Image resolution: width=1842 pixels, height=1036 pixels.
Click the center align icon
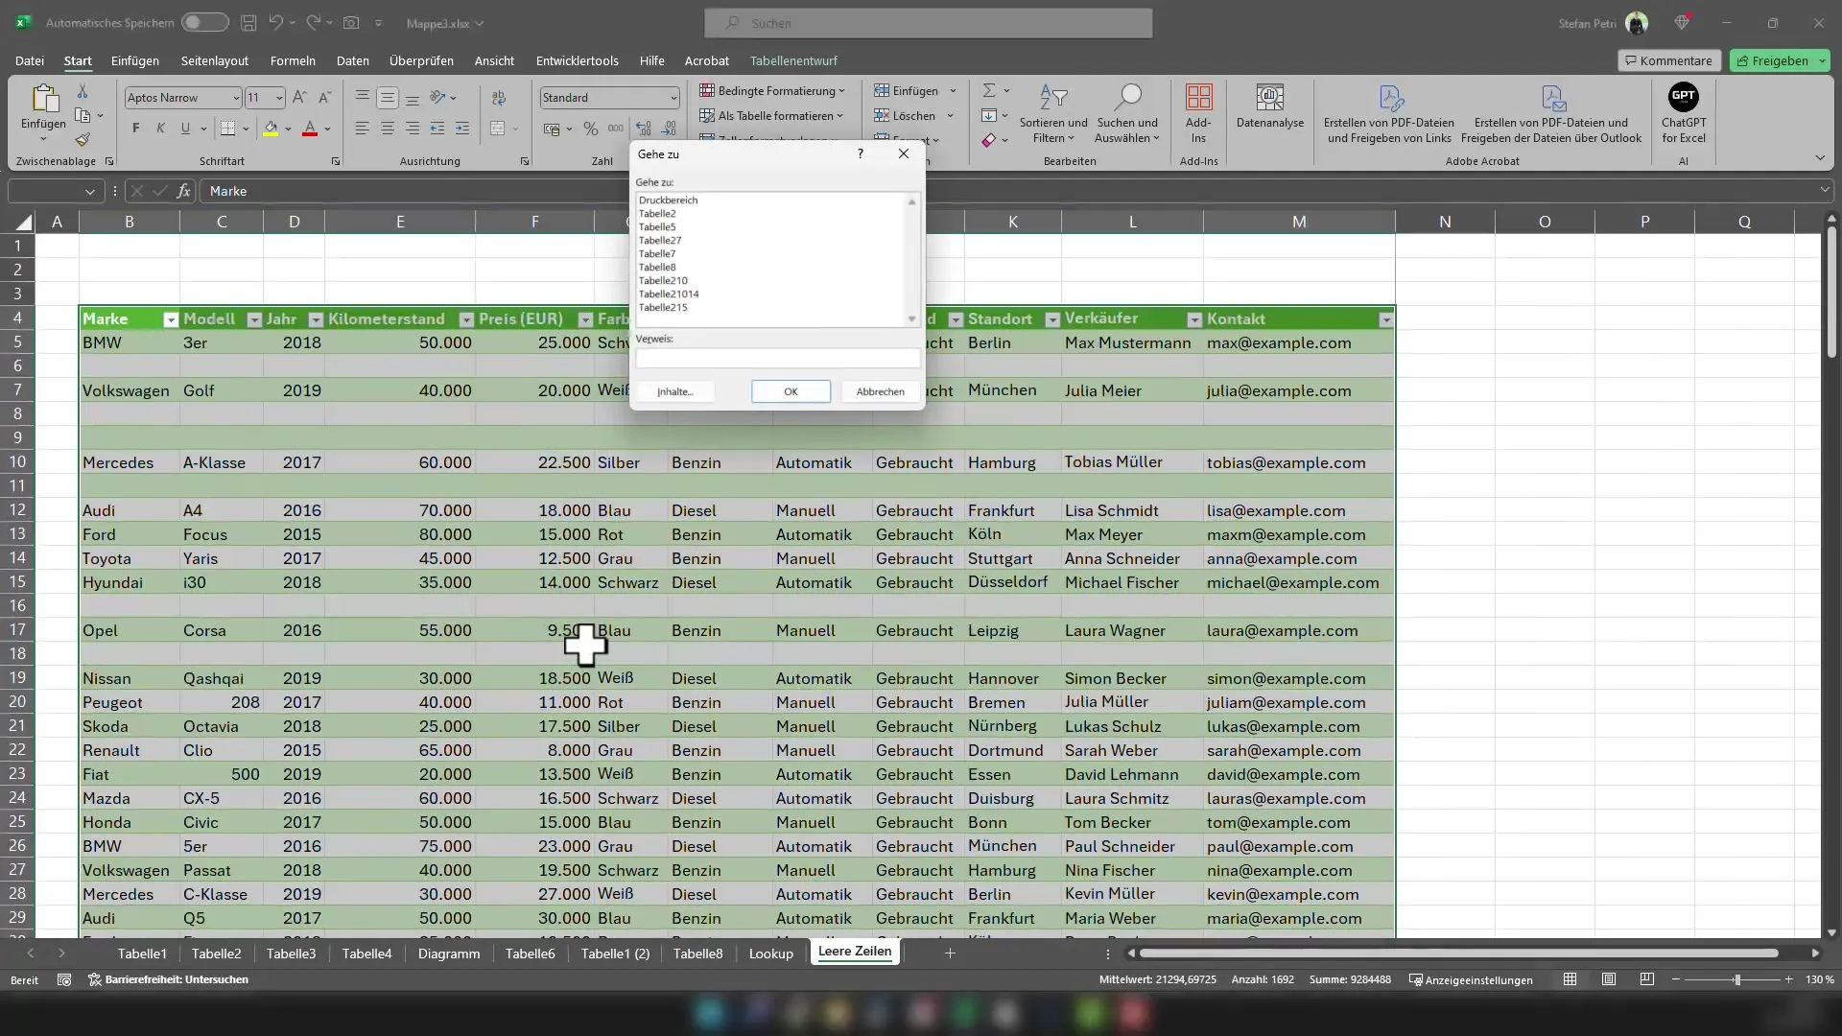[387, 129]
